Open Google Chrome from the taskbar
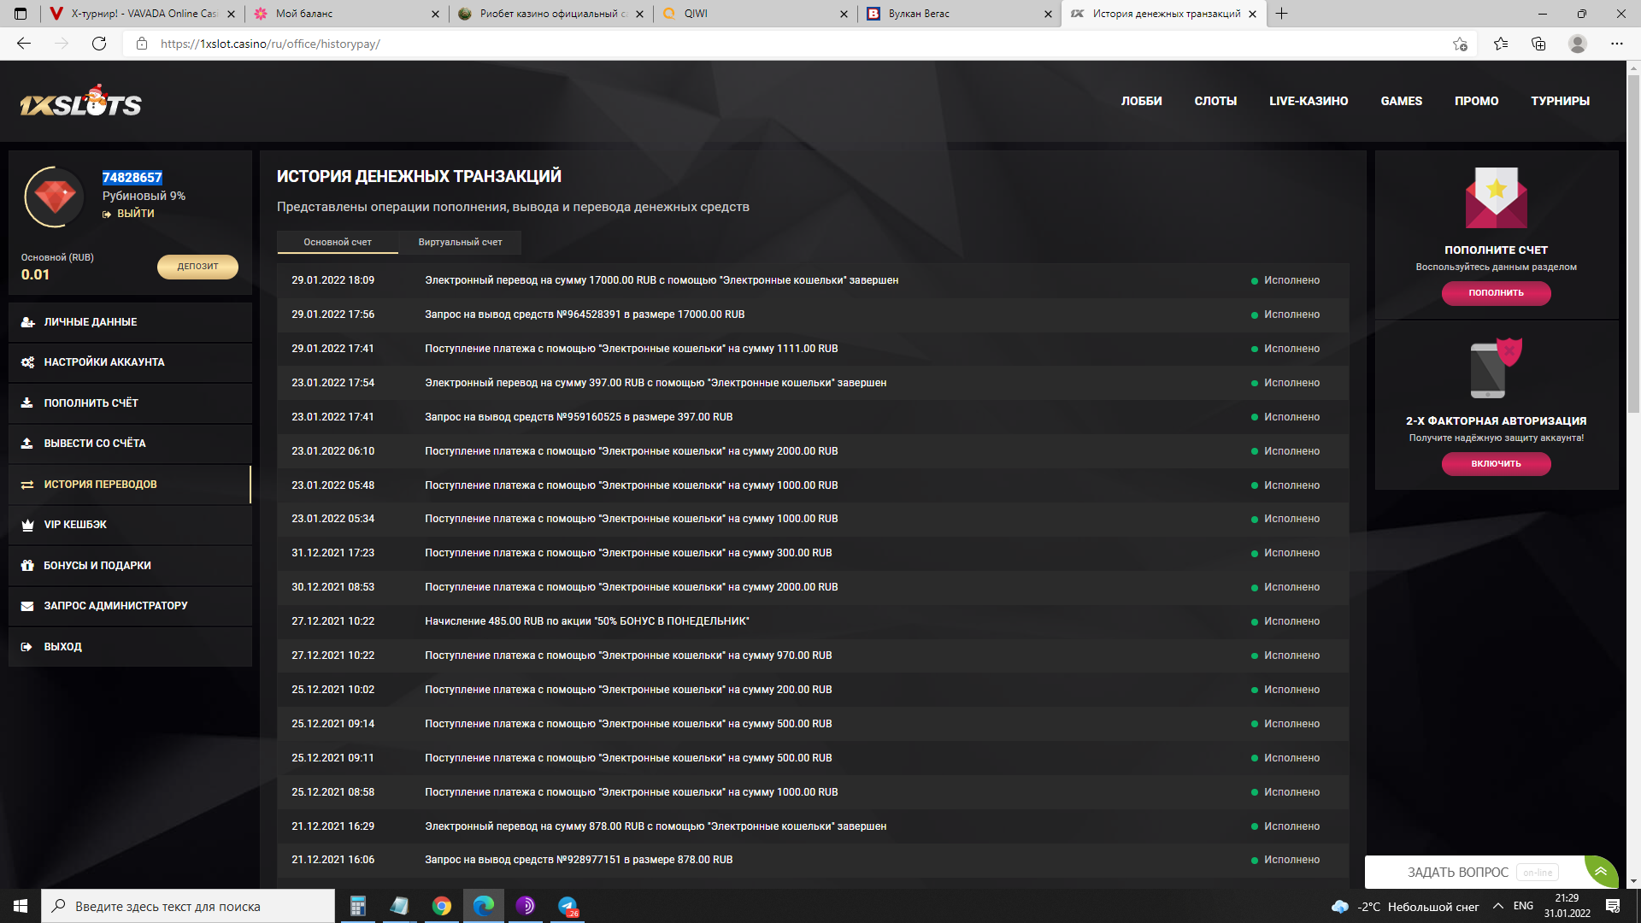The image size is (1641, 923). coord(442,906)
